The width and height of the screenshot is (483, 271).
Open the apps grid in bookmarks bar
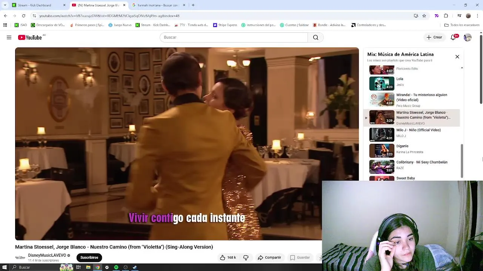[x=5, y=25]
